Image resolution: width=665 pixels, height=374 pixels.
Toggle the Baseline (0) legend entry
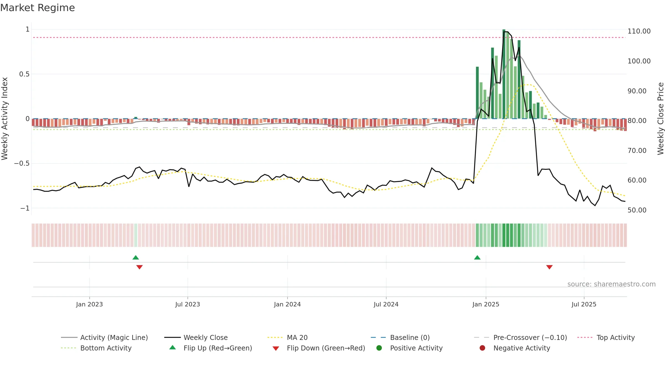pyautogui.click(x=400, y=337)
